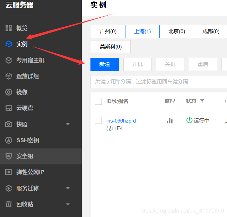
Task: Click the 概览 overview grid icon
Action: point(9,28)
